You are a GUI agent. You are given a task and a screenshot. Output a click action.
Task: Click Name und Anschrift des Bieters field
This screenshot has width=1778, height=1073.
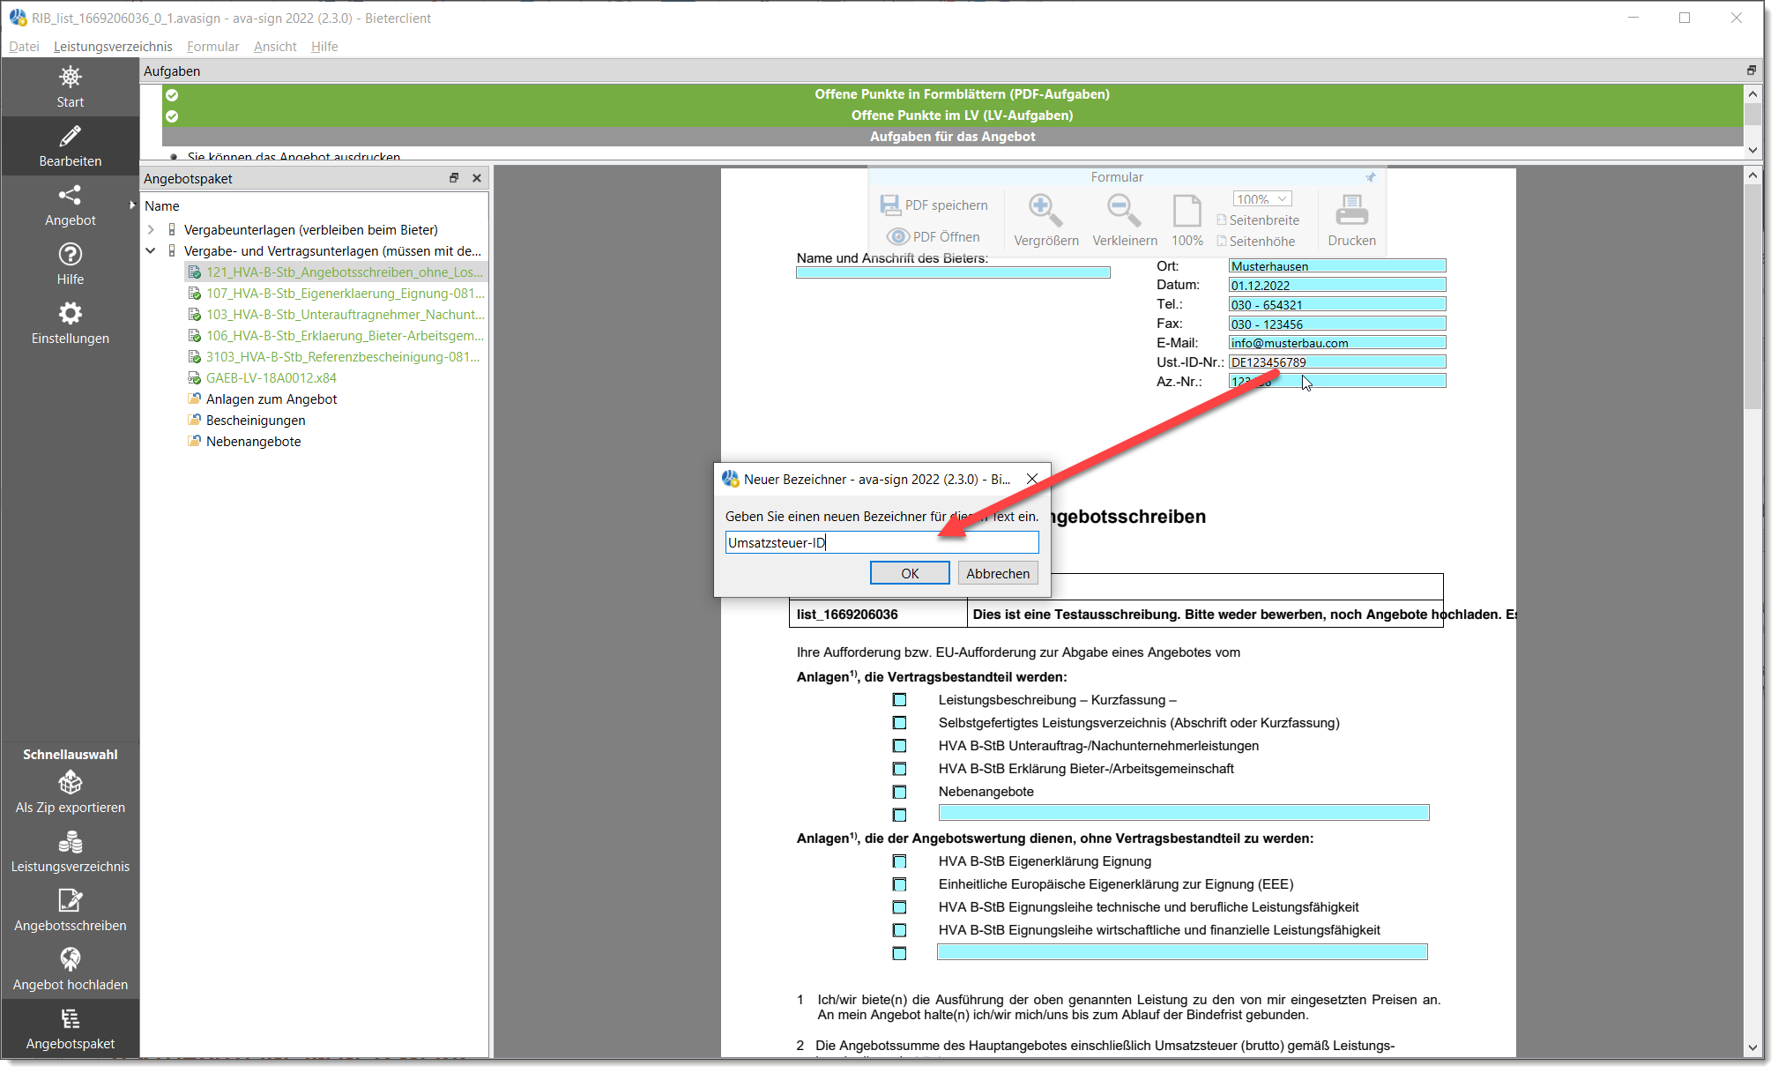coord(953,272)
